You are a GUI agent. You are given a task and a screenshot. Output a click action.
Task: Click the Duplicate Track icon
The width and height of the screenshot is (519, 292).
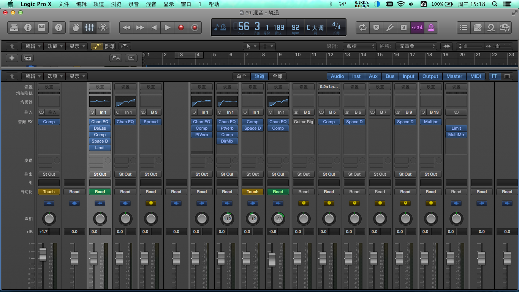point(27,58)
